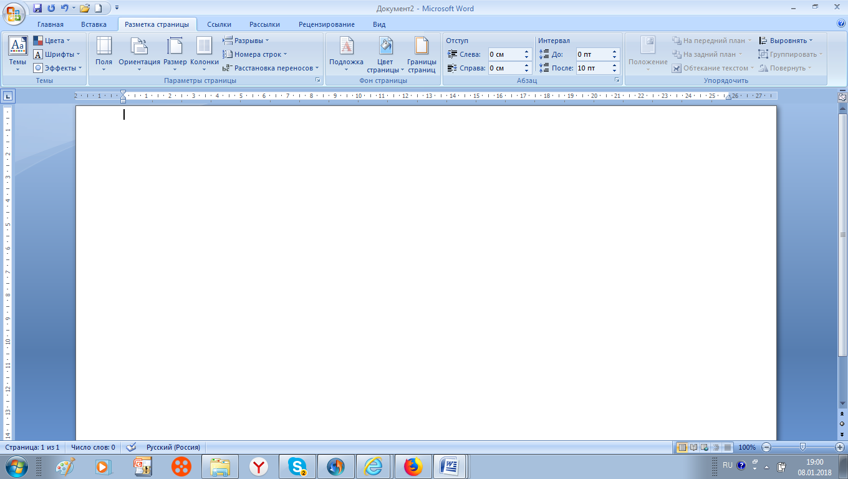Viewport: 848px width, 479px height.
Task: Switch to the Ссылки tab
Action: click(219, 24)
